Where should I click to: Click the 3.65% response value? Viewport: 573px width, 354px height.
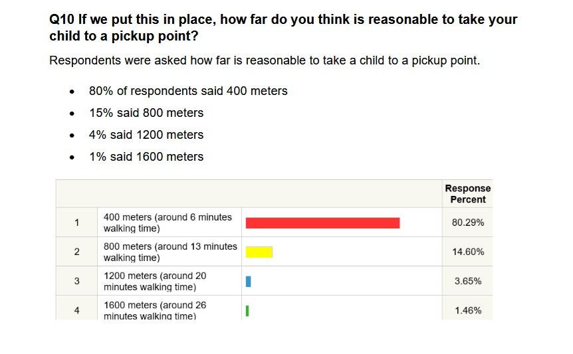click(x=467, y=281)
